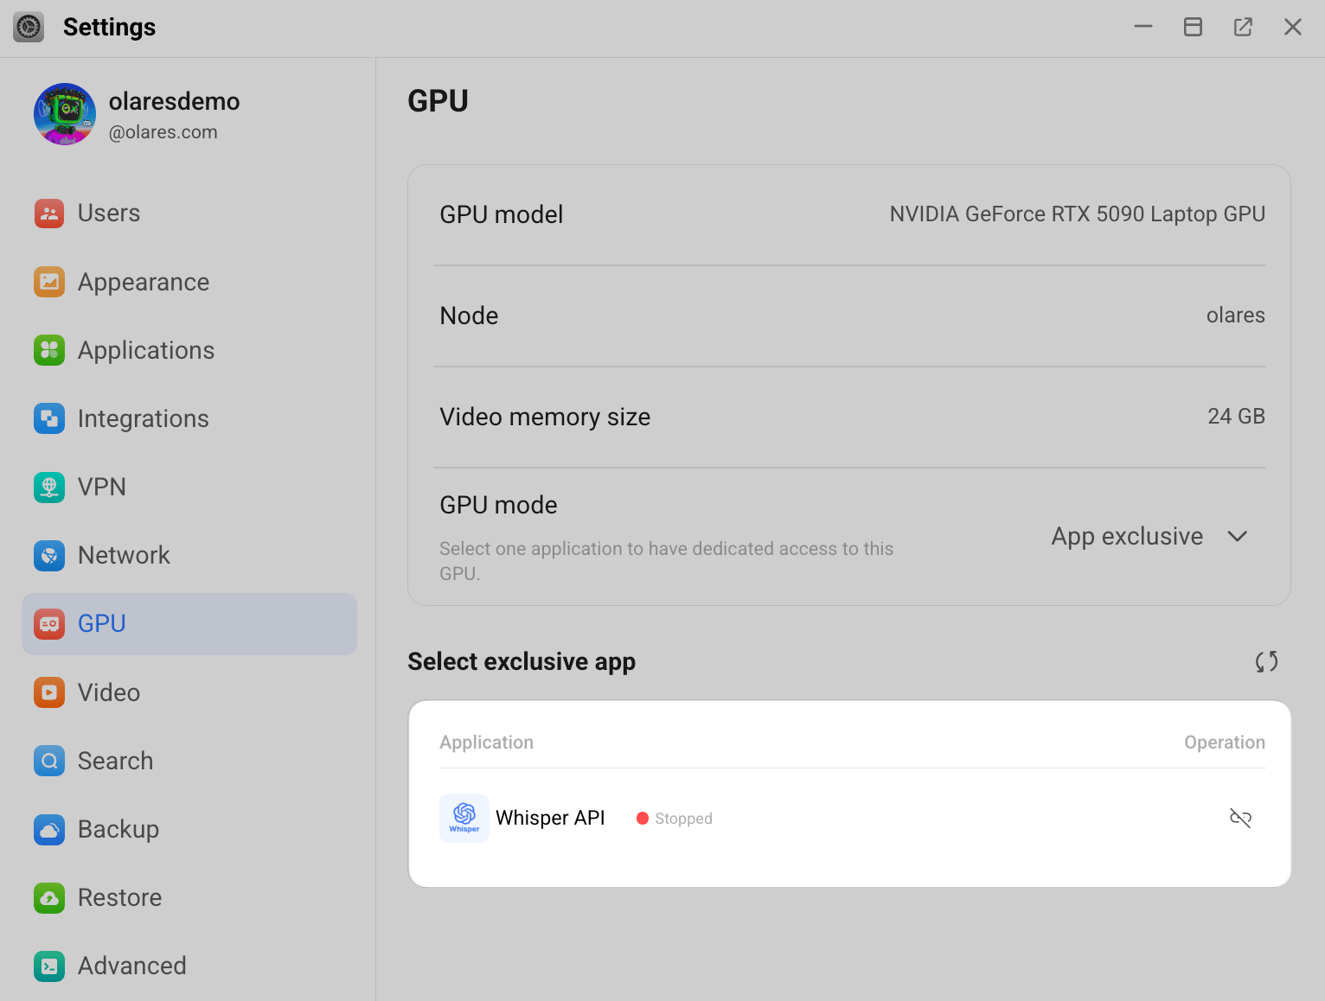
Task: Open the Search settings section
Action: [116, 761]
